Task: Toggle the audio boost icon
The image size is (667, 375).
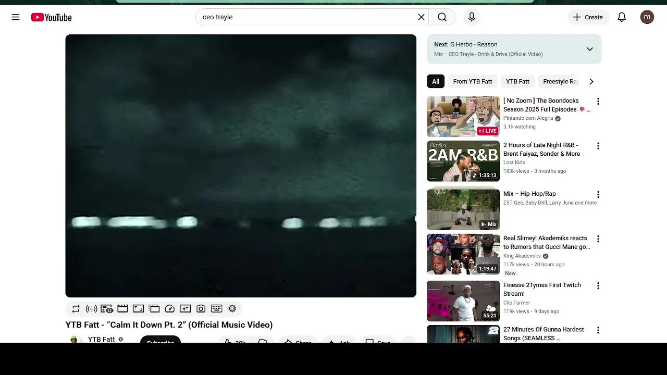Action: click(x=91, y=309)
